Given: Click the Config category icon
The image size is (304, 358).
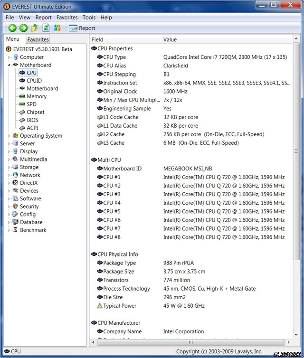Looking at the screenshot, I should [15, 214].
